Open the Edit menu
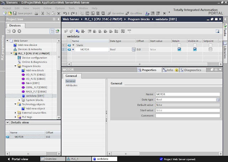Image resolution: width=228 pixels, height=162 pixels. coord(17,8)
